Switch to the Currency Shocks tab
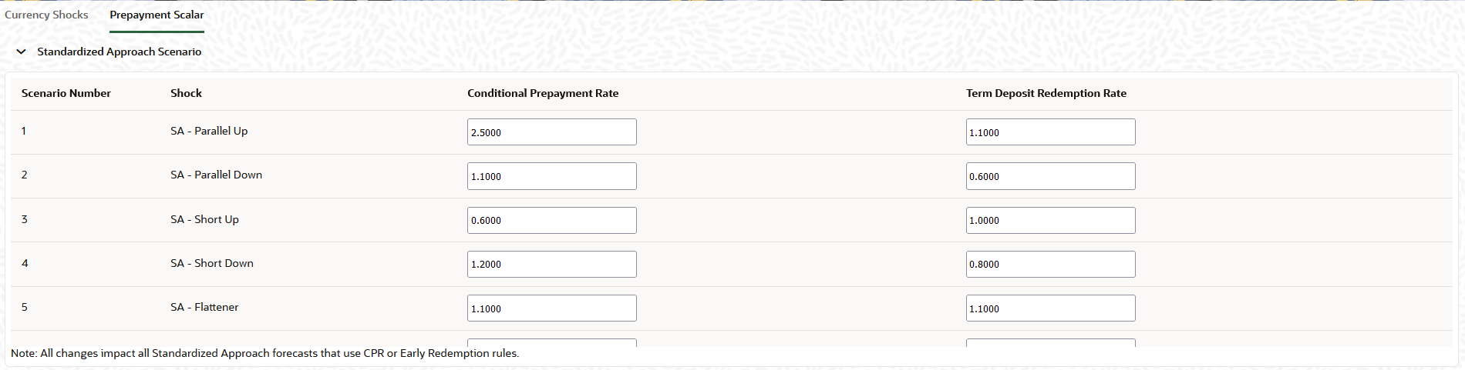The image size is (1465, 370). (x=46, y=15)
